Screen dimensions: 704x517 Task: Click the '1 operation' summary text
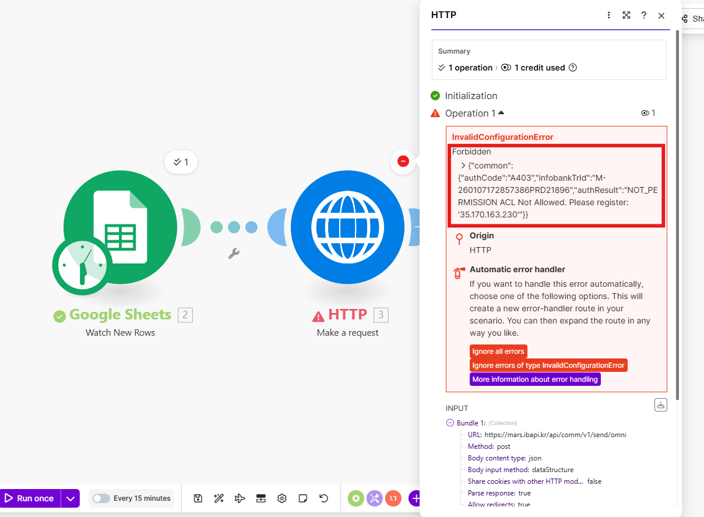tap(470, 68)
